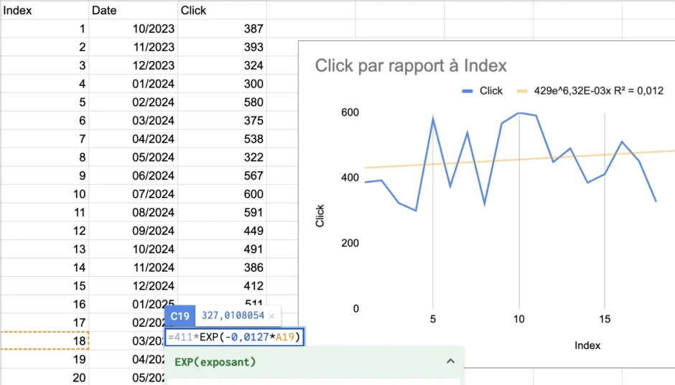
Task: Select the date cell 10/2023
Action: click(x=133, y=29)
